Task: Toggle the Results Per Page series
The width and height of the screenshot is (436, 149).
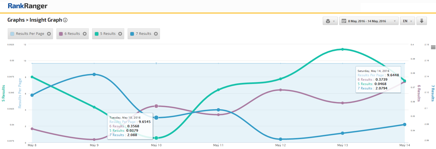Action: (30, 34)
